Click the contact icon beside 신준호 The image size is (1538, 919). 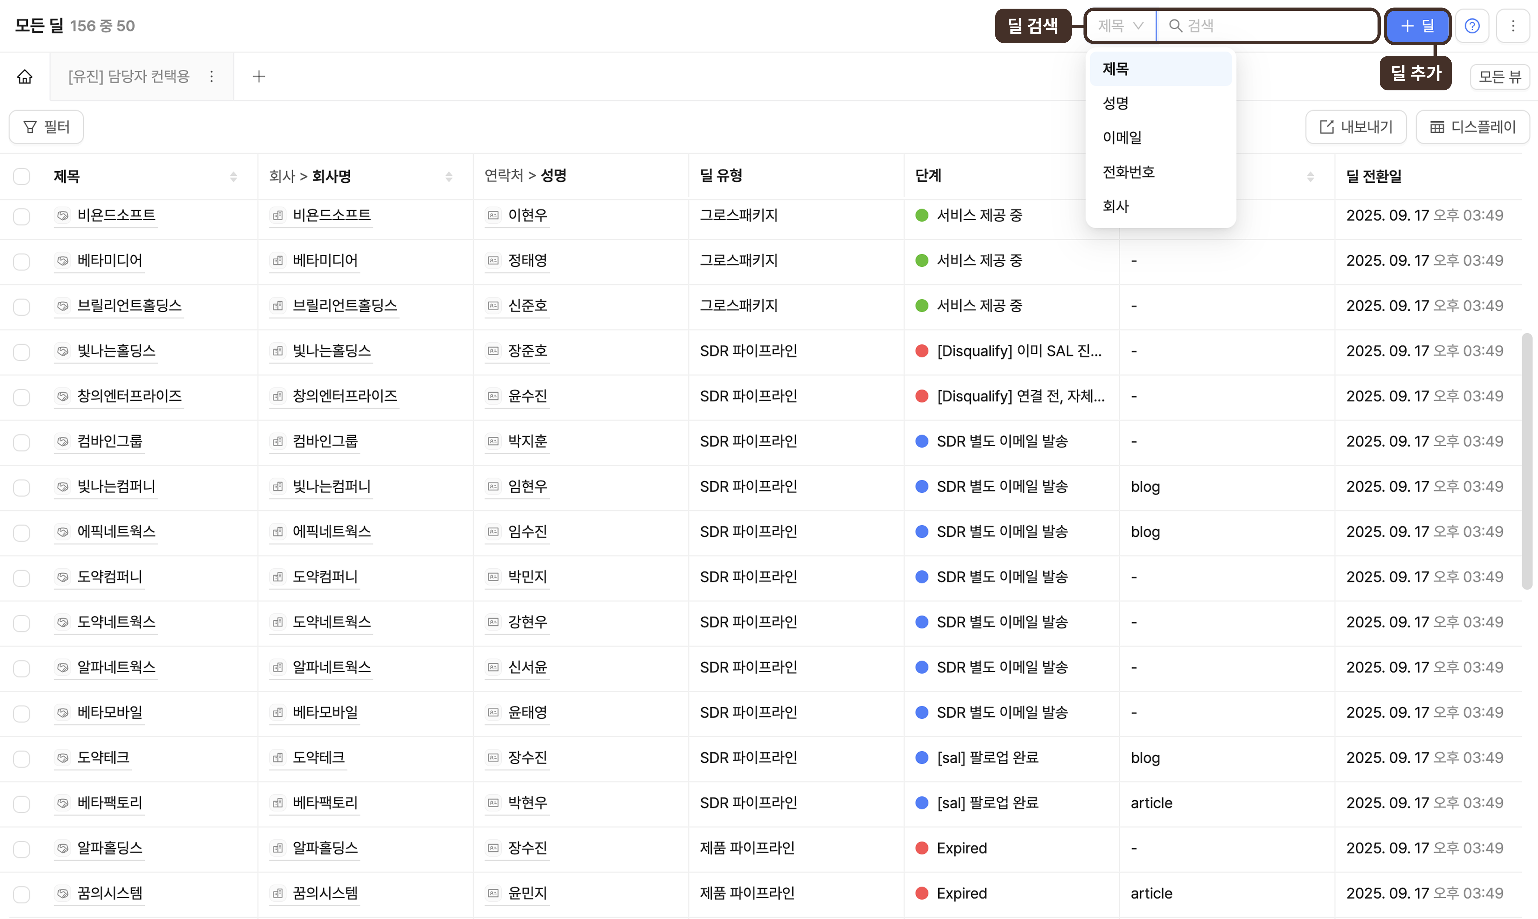(x=493, y=306)
